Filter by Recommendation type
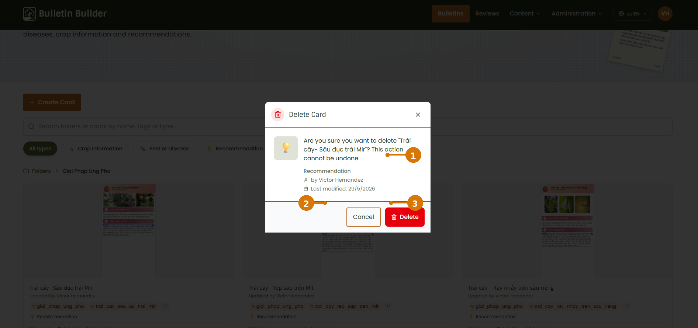The height and width of the screenshot is (328, 698). click(235, 149)
